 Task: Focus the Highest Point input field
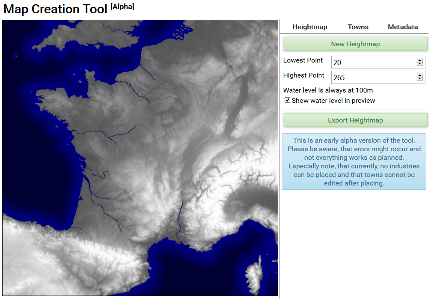[372, 78]
